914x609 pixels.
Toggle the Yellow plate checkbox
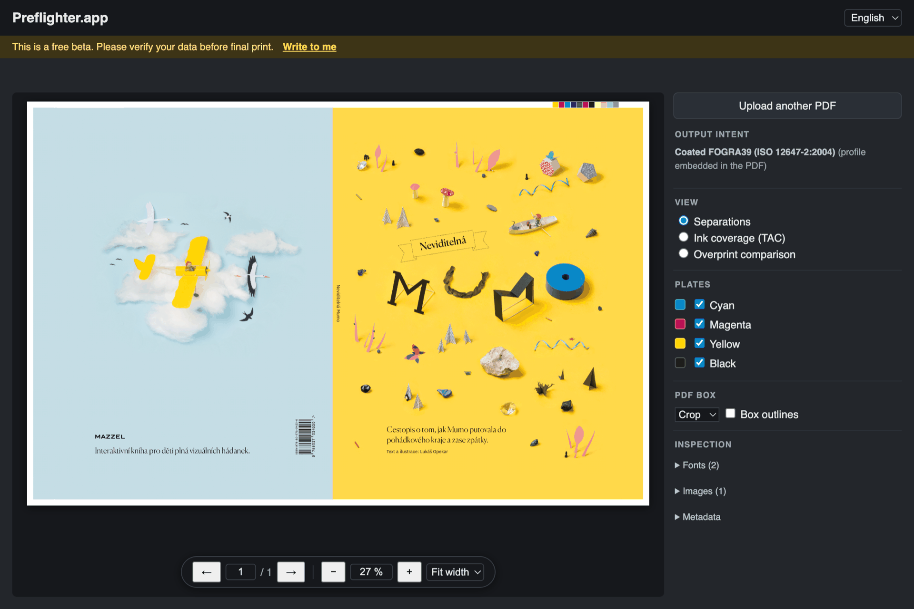coord(699,343)
